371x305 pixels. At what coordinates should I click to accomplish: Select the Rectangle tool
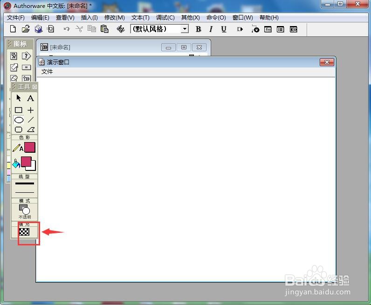[19, 110]
